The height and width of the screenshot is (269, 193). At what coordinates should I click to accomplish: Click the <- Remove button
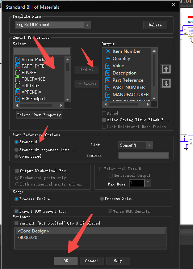coord(87,84)
